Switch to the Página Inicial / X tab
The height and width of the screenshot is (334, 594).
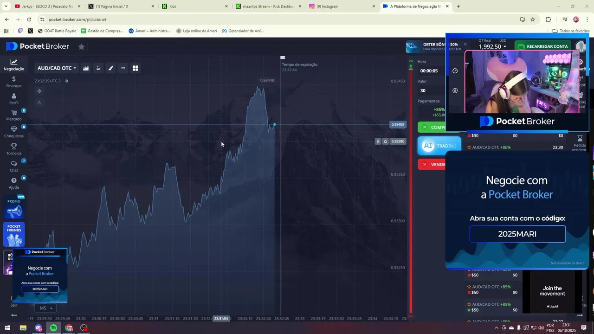click(121, 6)
